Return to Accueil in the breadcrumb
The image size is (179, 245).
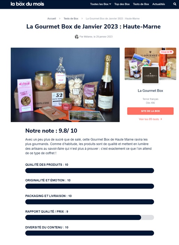pos(52,18)
